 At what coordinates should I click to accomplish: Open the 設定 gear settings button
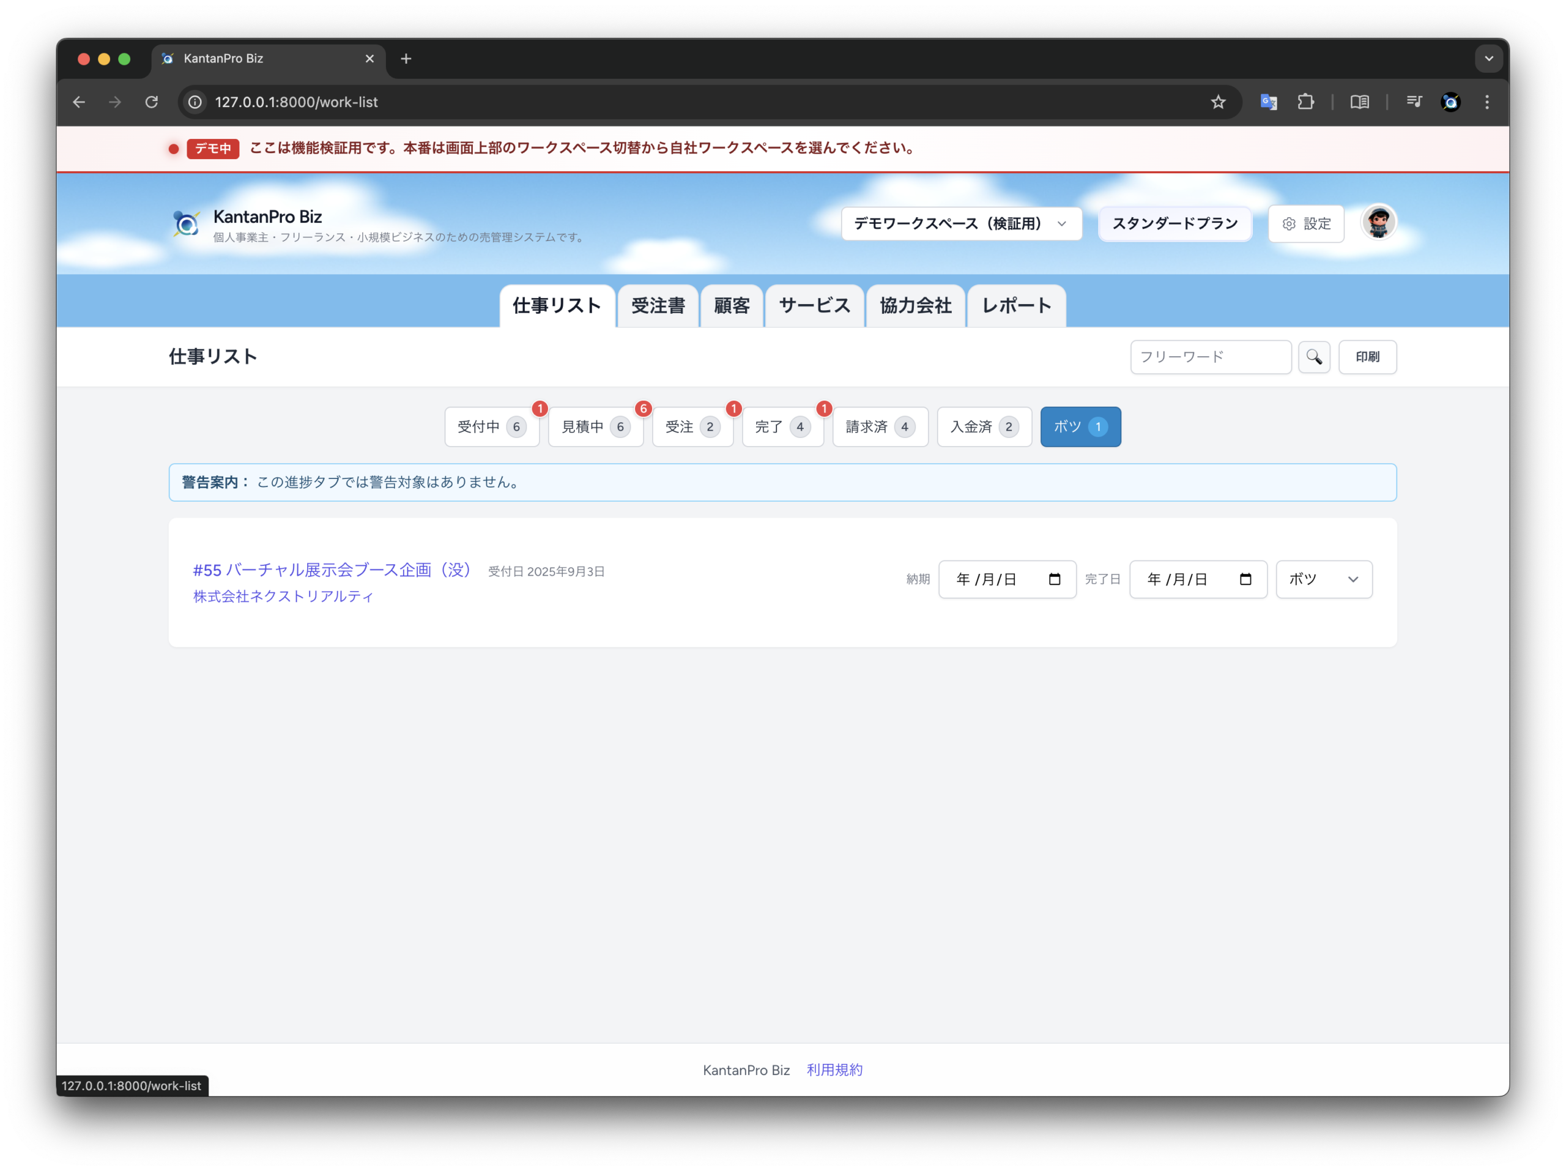point(1305,224)
